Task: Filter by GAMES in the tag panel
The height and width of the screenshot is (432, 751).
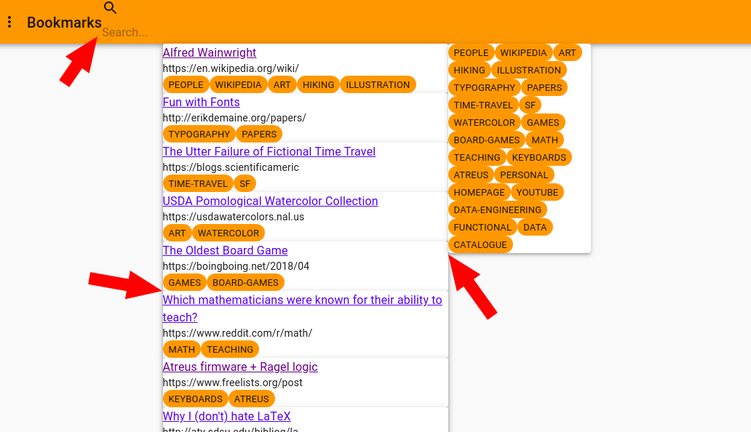Action: [543, 123]
